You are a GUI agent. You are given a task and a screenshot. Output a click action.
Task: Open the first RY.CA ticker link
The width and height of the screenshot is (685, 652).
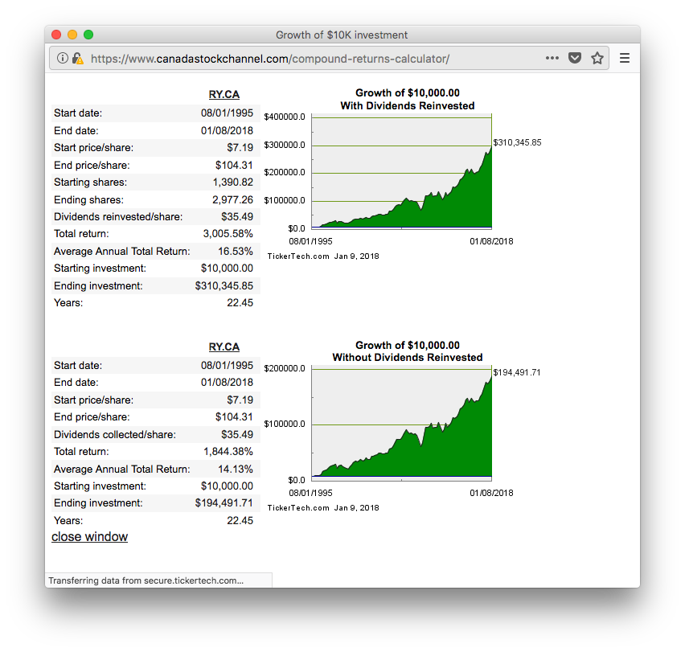(x=224, y=94)
